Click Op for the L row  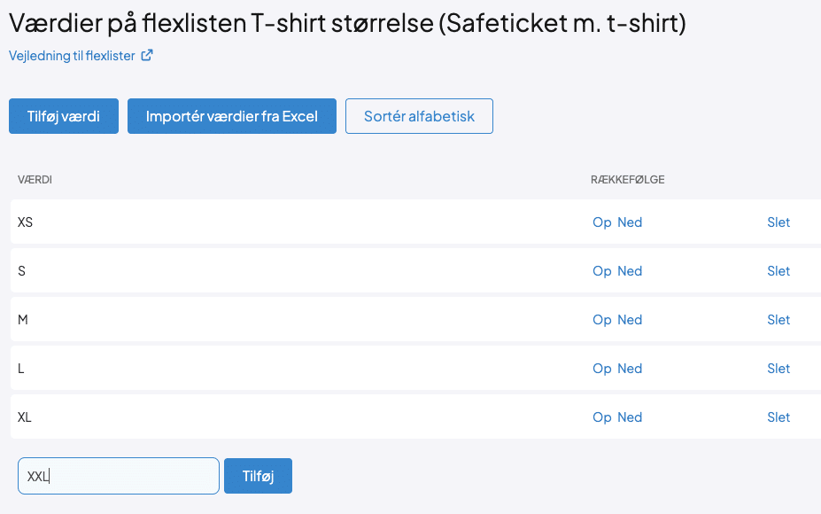click(x=601, y=369)
